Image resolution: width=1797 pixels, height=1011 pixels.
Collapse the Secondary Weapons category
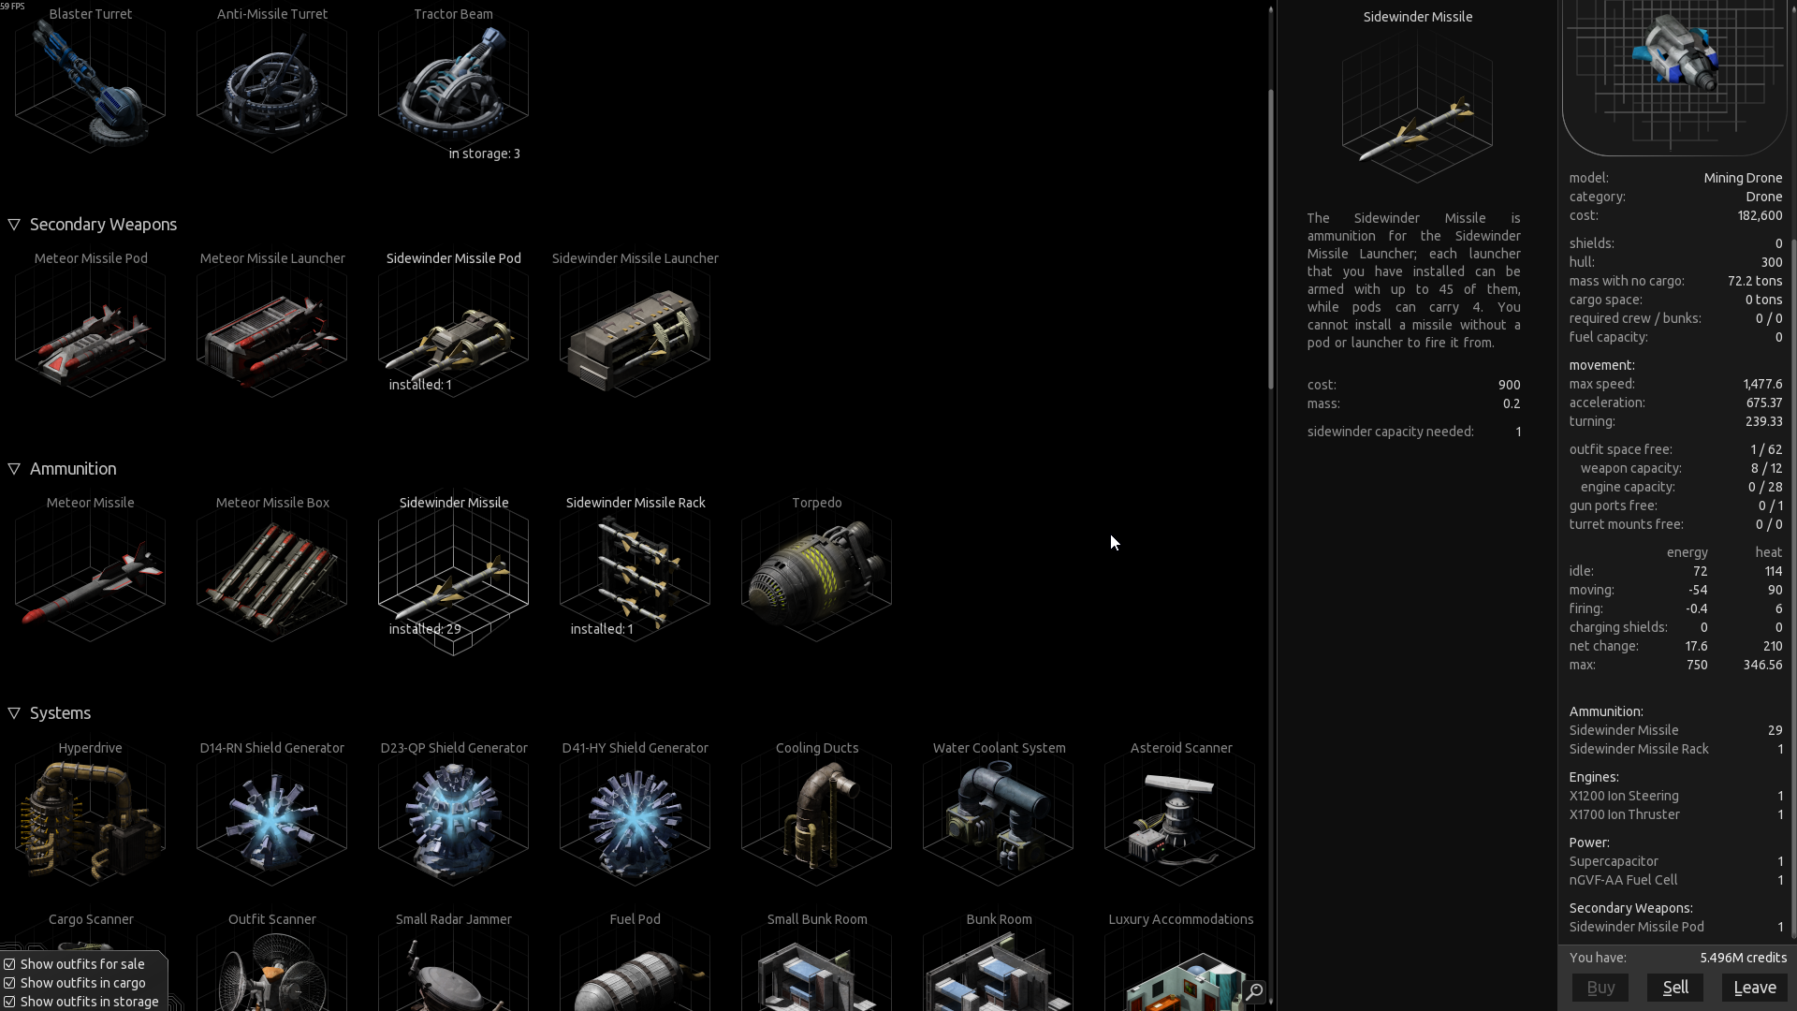click(x=14, y=225)
